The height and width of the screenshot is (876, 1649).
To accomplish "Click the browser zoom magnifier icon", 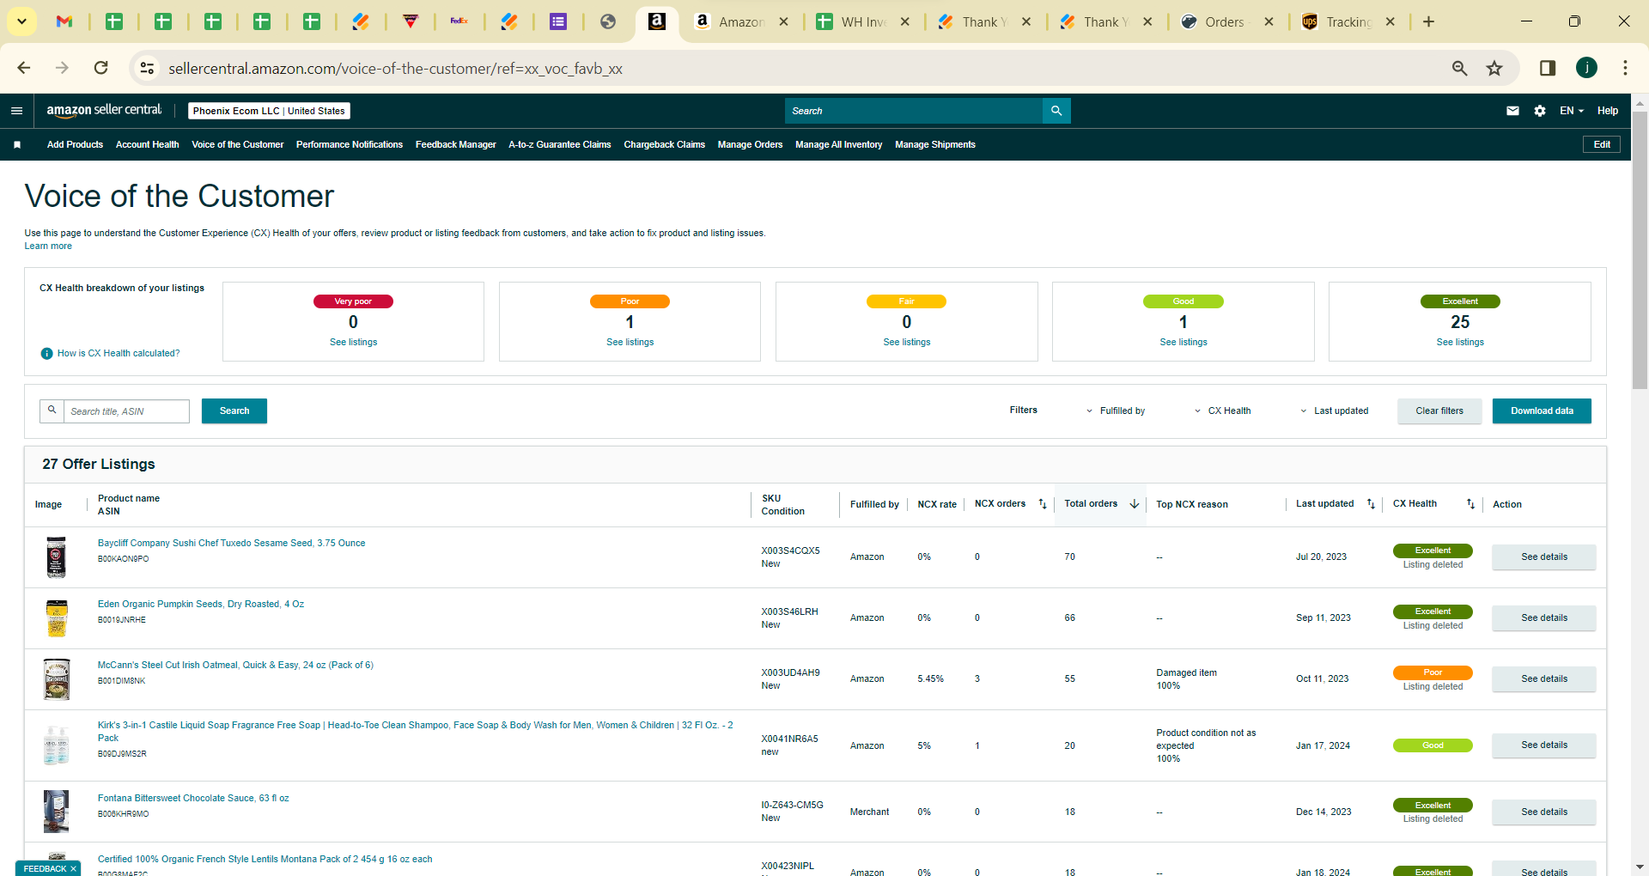I will (x=1459, y=68).
